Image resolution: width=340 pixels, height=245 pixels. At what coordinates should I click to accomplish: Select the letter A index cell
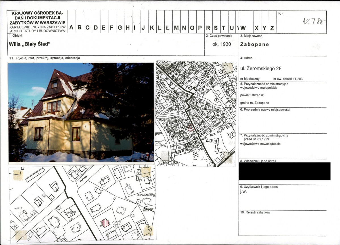pyautogui.click(x=72, y=28)
